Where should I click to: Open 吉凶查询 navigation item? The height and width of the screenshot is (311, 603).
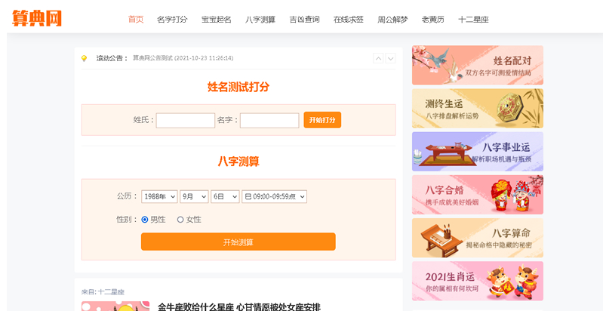[x=304, y=19]
